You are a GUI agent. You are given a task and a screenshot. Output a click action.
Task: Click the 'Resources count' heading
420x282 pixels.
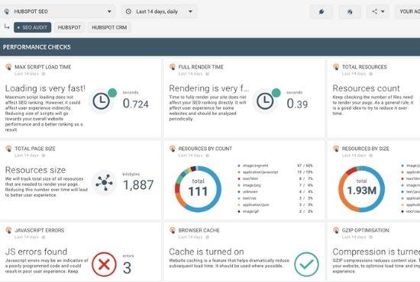click(366, 88)
